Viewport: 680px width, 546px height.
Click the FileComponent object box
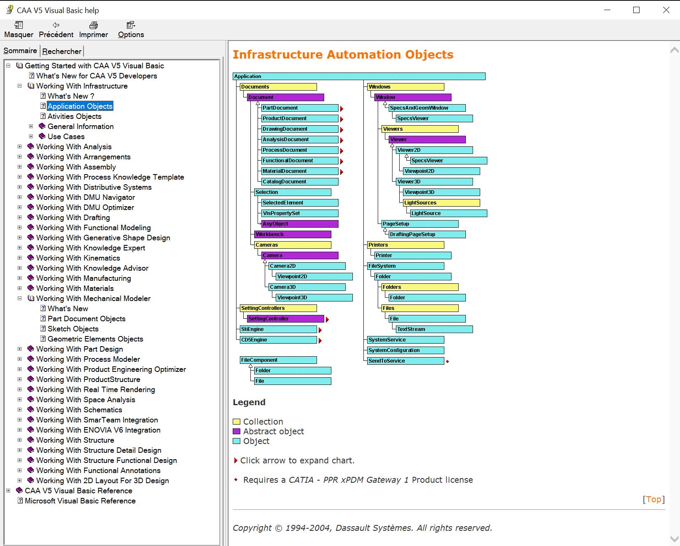coord(278,360)
